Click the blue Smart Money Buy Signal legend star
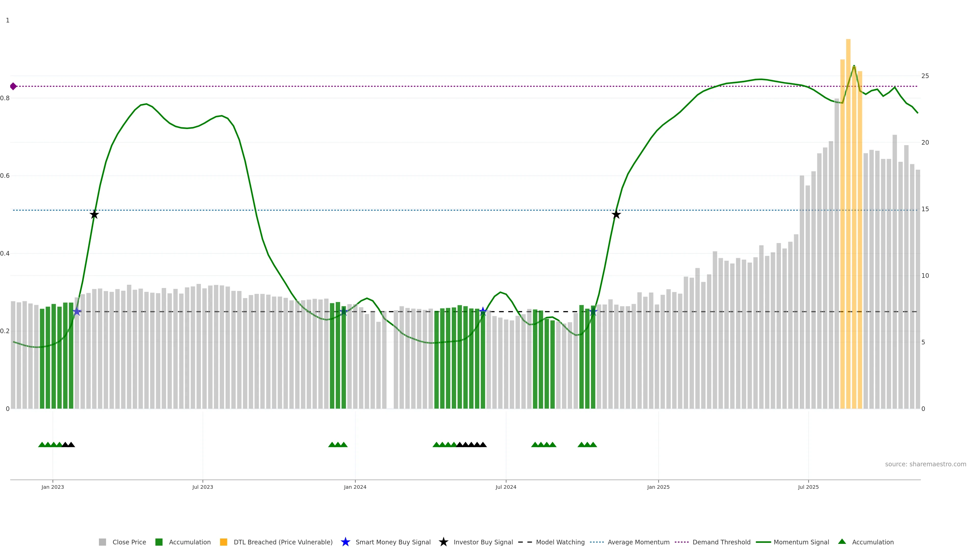The image size is (979, 551). point(345,542)
